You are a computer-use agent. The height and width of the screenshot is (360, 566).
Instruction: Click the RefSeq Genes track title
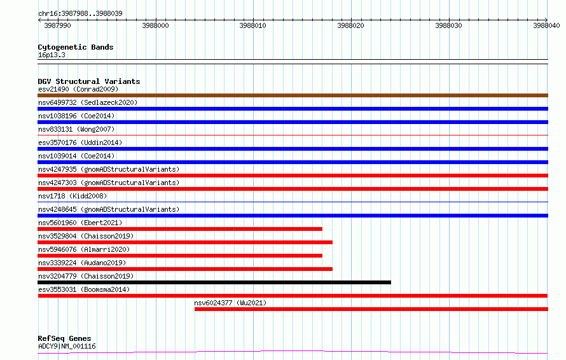pyautogui.click(x=64, y=338)
